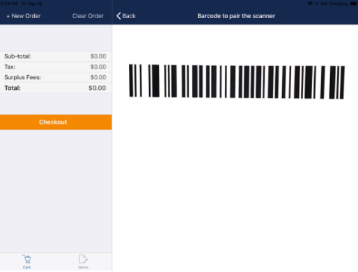Clear the current order
The image size is (358, 272).
[x=88, y=16]
